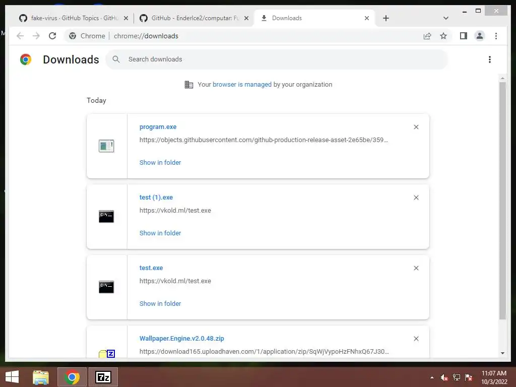Click the vkold.ml URL under test (1).exe

point(175,210)
